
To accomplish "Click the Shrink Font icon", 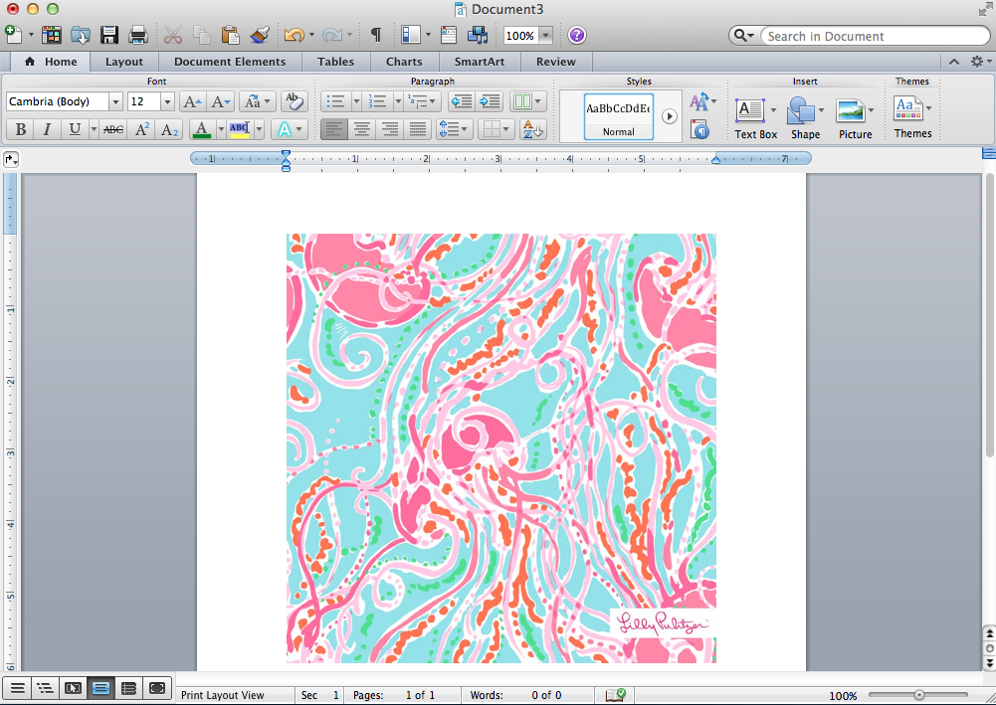I will [x=221, y=101].
